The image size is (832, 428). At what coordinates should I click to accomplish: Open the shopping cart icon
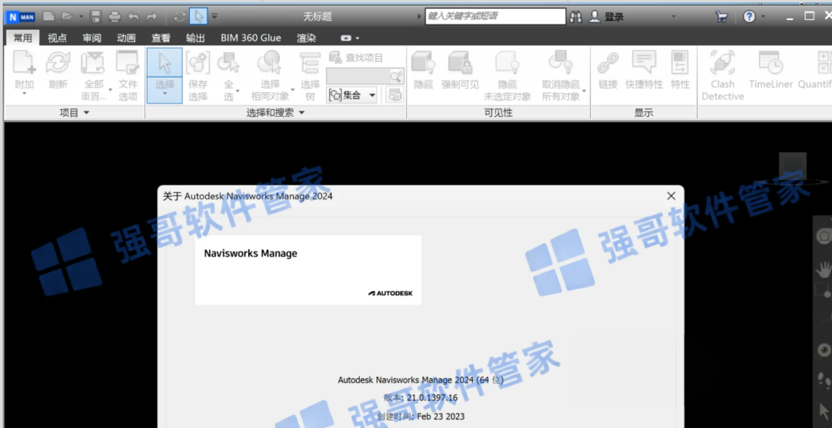pyautogui.click(x=721, y=17)
